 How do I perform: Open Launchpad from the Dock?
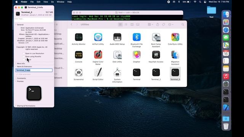[x=226, y=22]
